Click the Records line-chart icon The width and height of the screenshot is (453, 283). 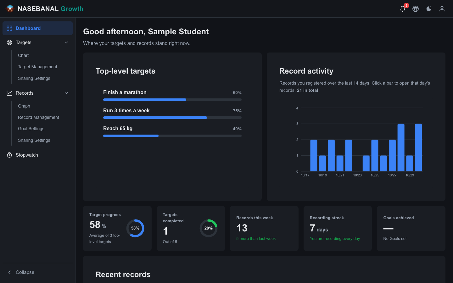pyautogui.click(x=9, y=93)
